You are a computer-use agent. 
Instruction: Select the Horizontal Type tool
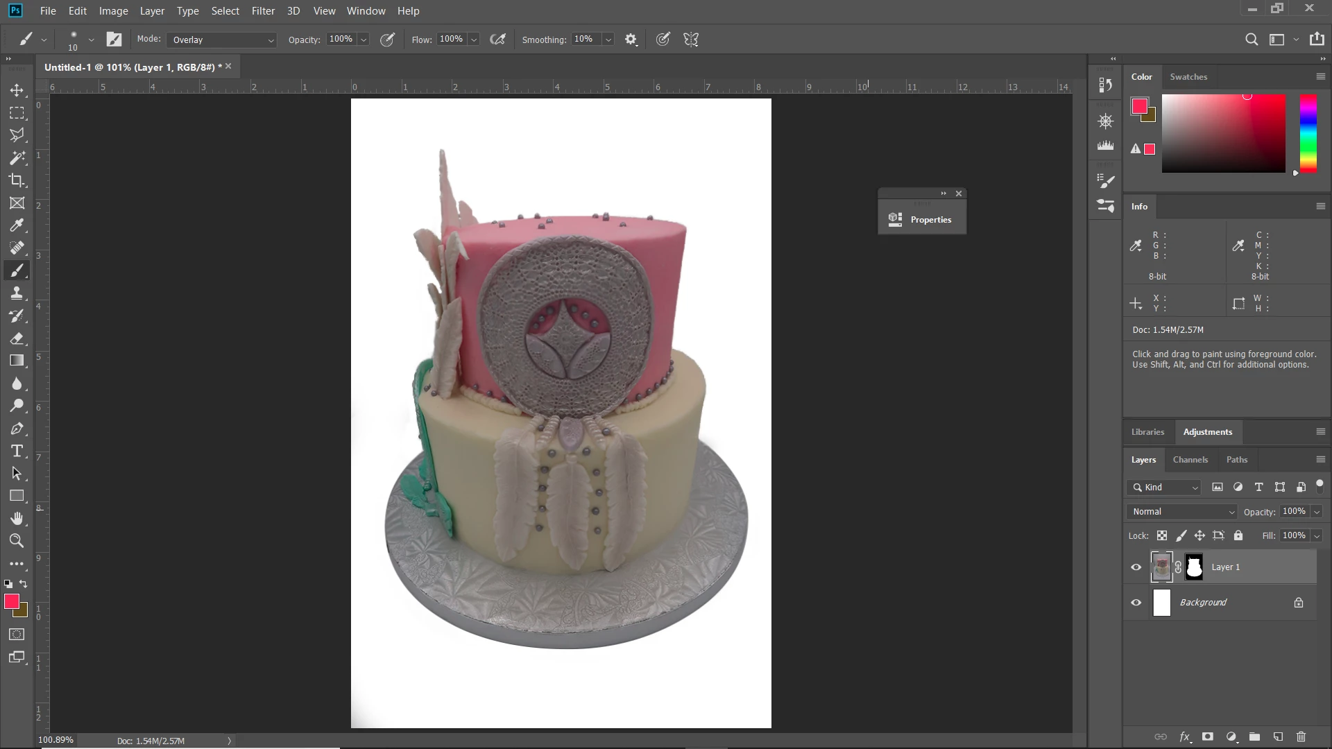click(x=17, y=451)
